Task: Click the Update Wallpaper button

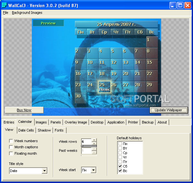Action: pyautogui.click(x=169, y=110)
